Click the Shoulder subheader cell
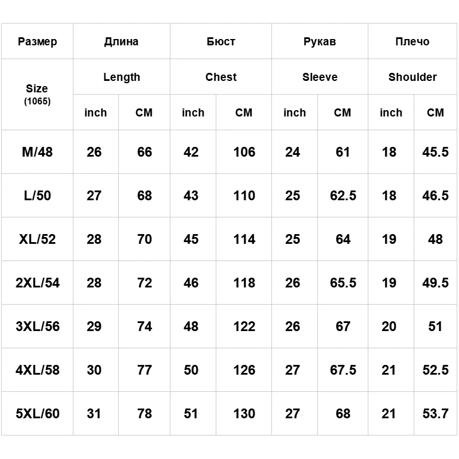 (413, 77)
